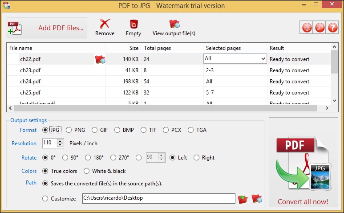Click Convert all now! button
This screenshot has height=213, width=344.
(x=304, y=162)
